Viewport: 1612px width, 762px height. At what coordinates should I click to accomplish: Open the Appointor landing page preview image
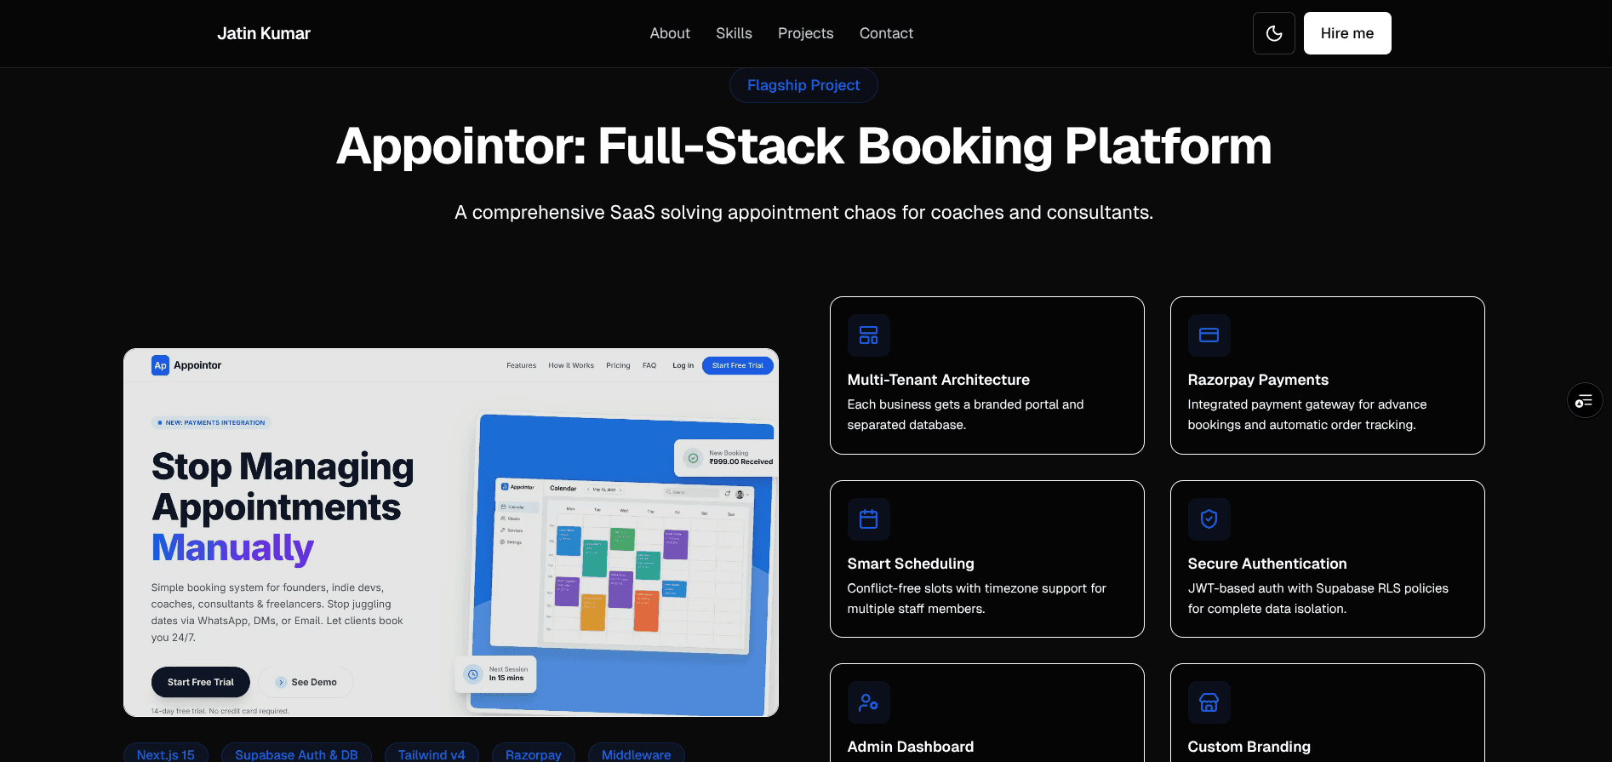click(x=451, y=532)
